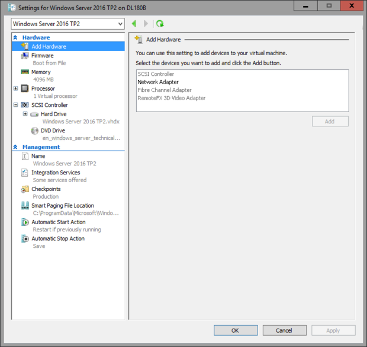The height and width of the screenshot is (347, 367).
Task: Select the DVD Drive entry
Action: click(x=53, y=130)
